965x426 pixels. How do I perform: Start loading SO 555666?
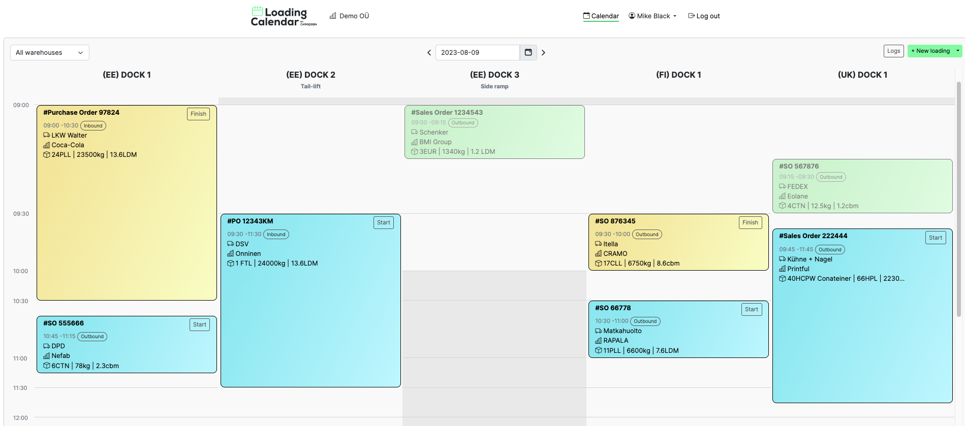click(200, 324)
